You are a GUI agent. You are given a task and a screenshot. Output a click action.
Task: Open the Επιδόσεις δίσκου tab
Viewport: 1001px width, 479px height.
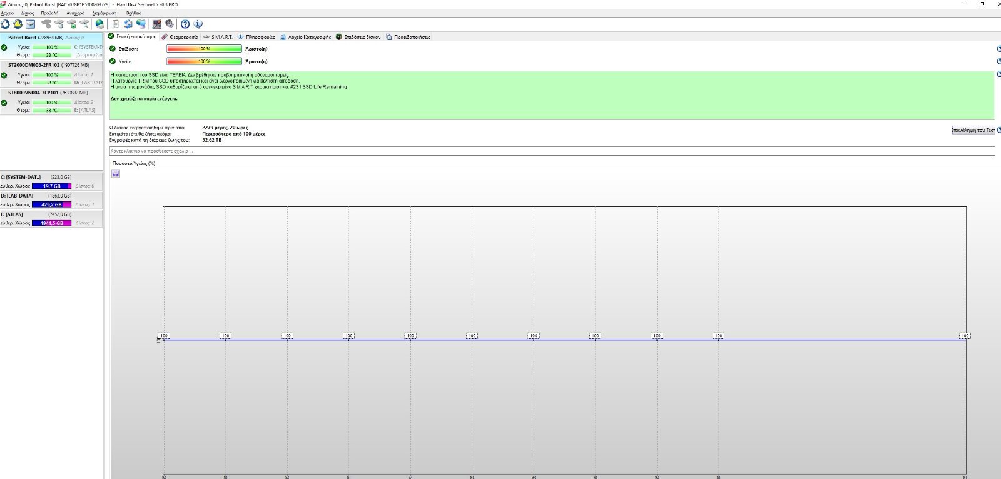358,37
